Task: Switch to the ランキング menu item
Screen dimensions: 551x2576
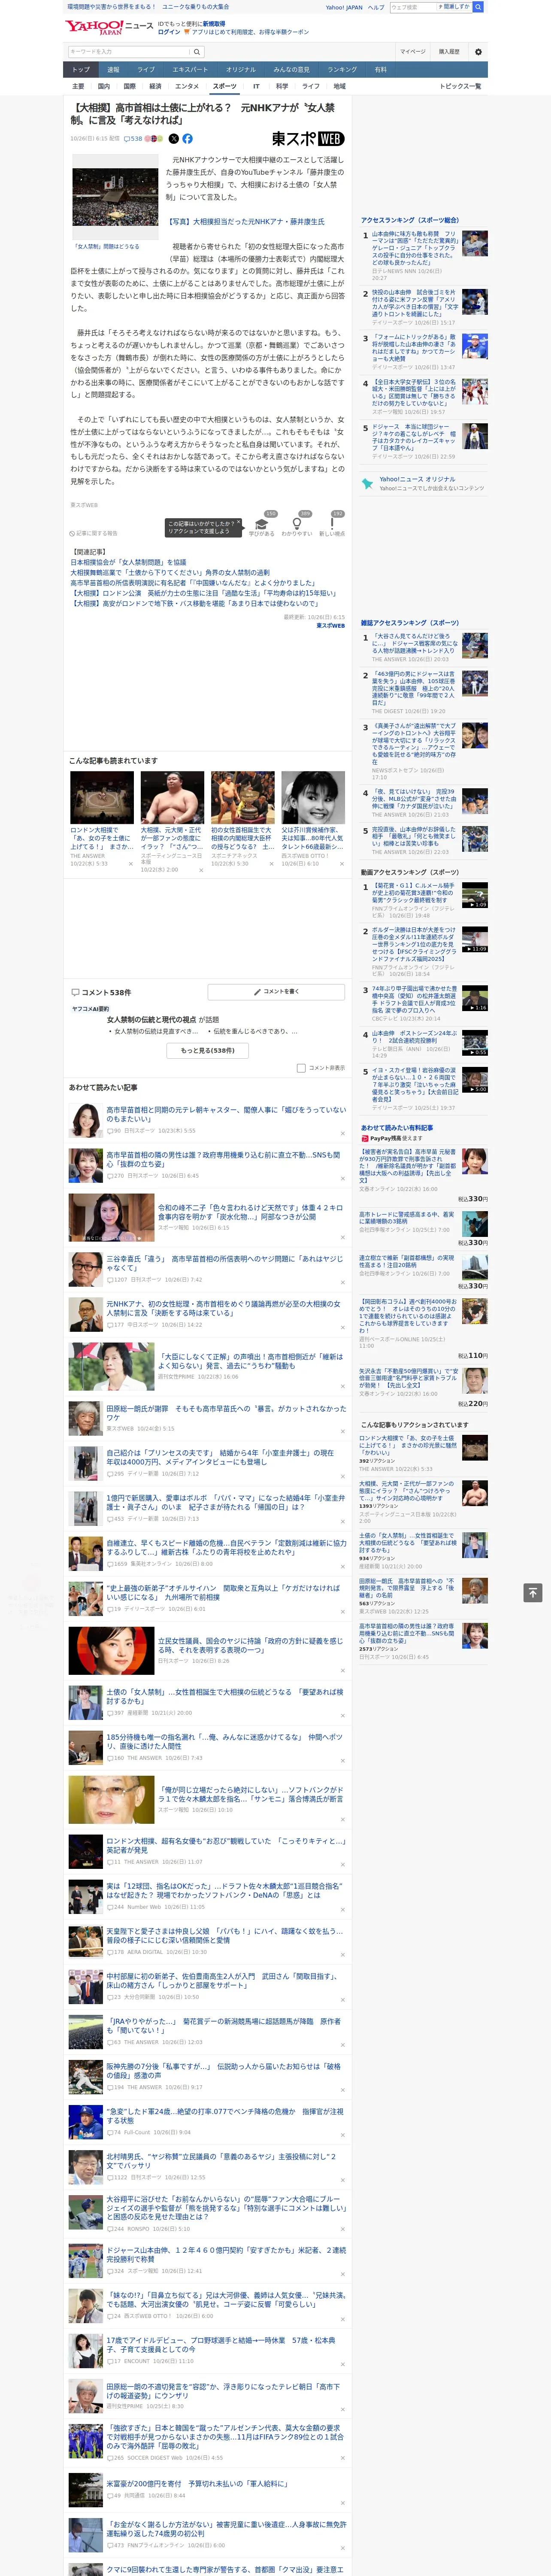Action: point(342,70)
